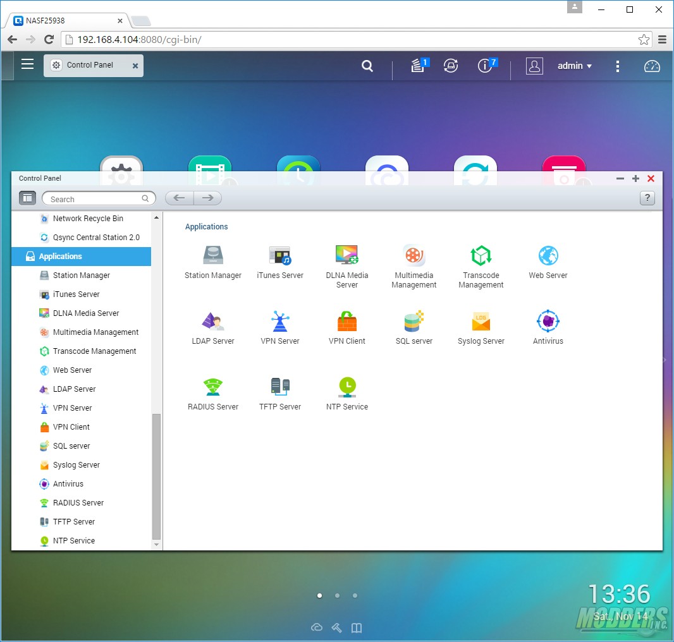The image size is (674, 642).
Task: Reload the page in browser
Action: pos(49,40)
